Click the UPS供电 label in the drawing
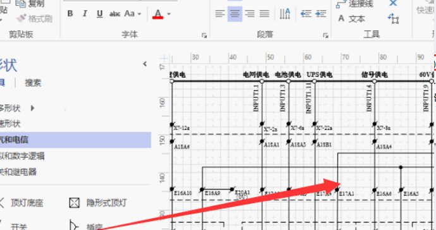This screenshot has height=230, width=436. pos(319,75)
